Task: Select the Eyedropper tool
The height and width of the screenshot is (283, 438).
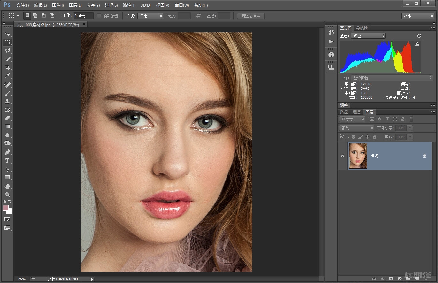Action: pyautogui.click(x=7, y=76)
